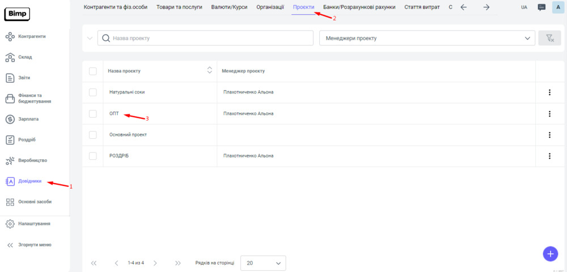The width and height of the screenshot is (567, 272).
Task: Expand the filter panel chevron beside search
Action: tap(90, 39)
